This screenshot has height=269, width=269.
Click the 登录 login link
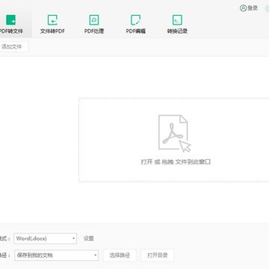(253, 8)
